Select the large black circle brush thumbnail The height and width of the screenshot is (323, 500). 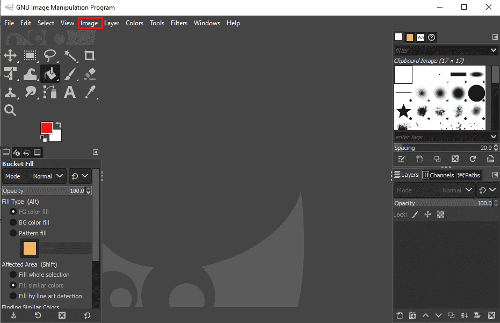pos(476,93)
